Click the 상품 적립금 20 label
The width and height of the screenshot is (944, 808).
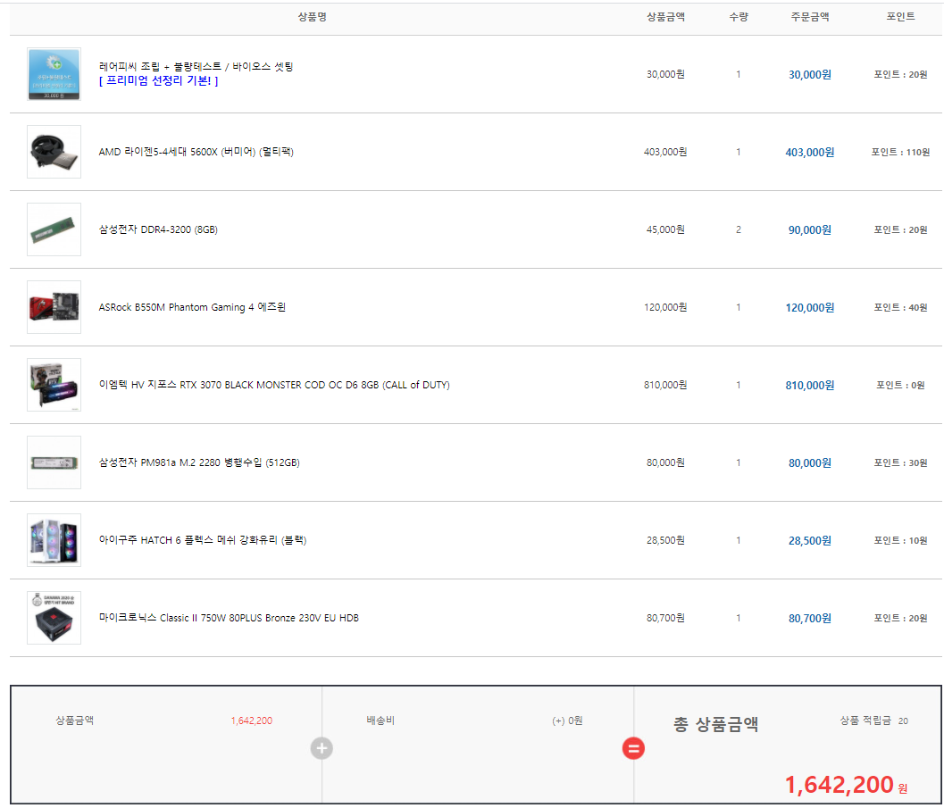(x=873, y=721)
